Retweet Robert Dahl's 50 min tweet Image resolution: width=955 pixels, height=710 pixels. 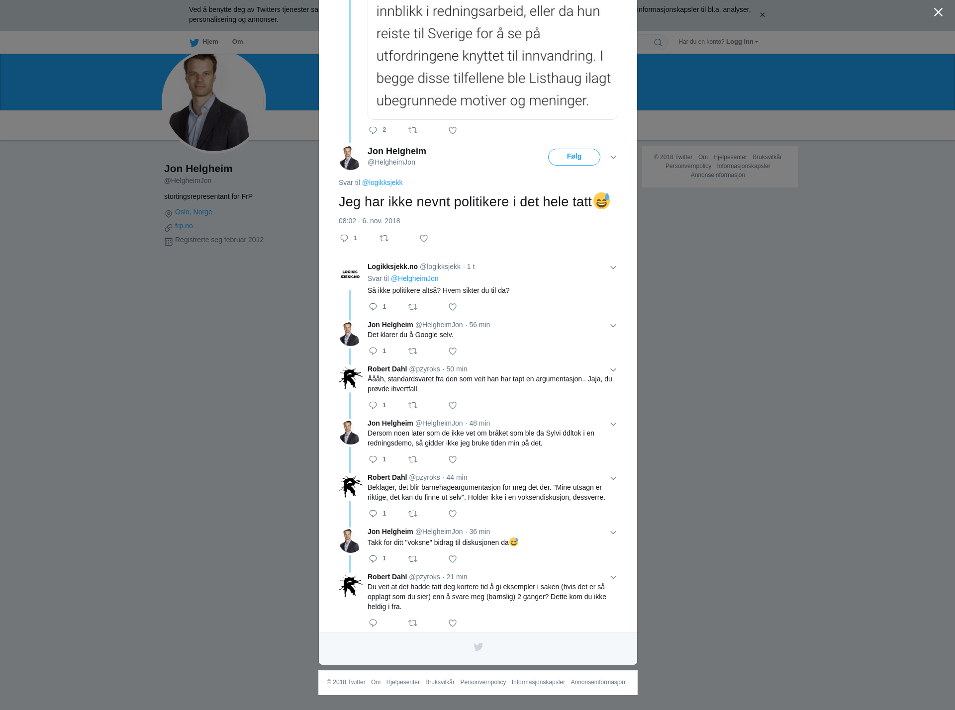413,405
